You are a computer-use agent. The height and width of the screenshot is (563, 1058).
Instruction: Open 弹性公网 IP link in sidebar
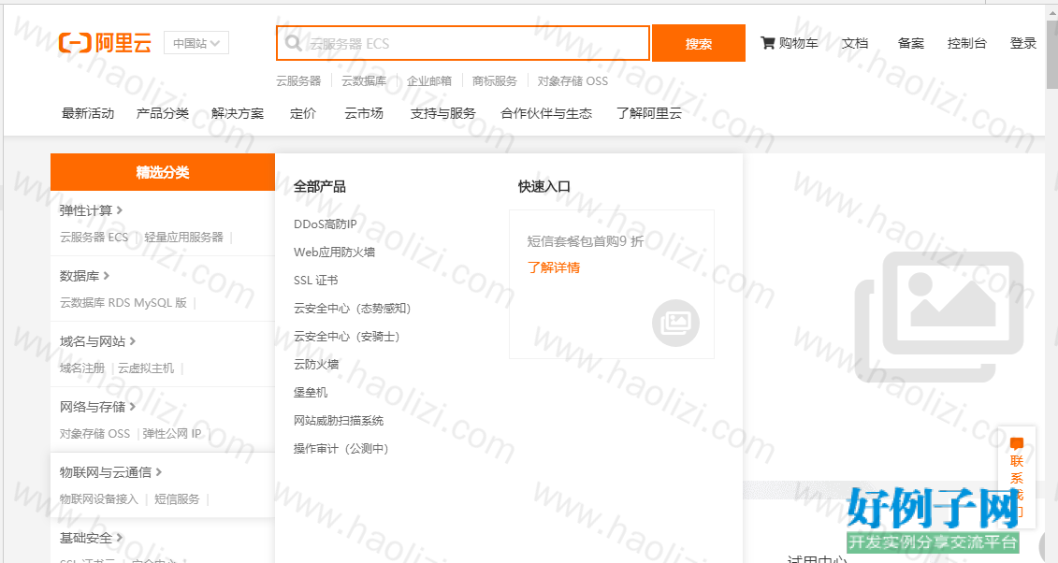coord(171,434)
